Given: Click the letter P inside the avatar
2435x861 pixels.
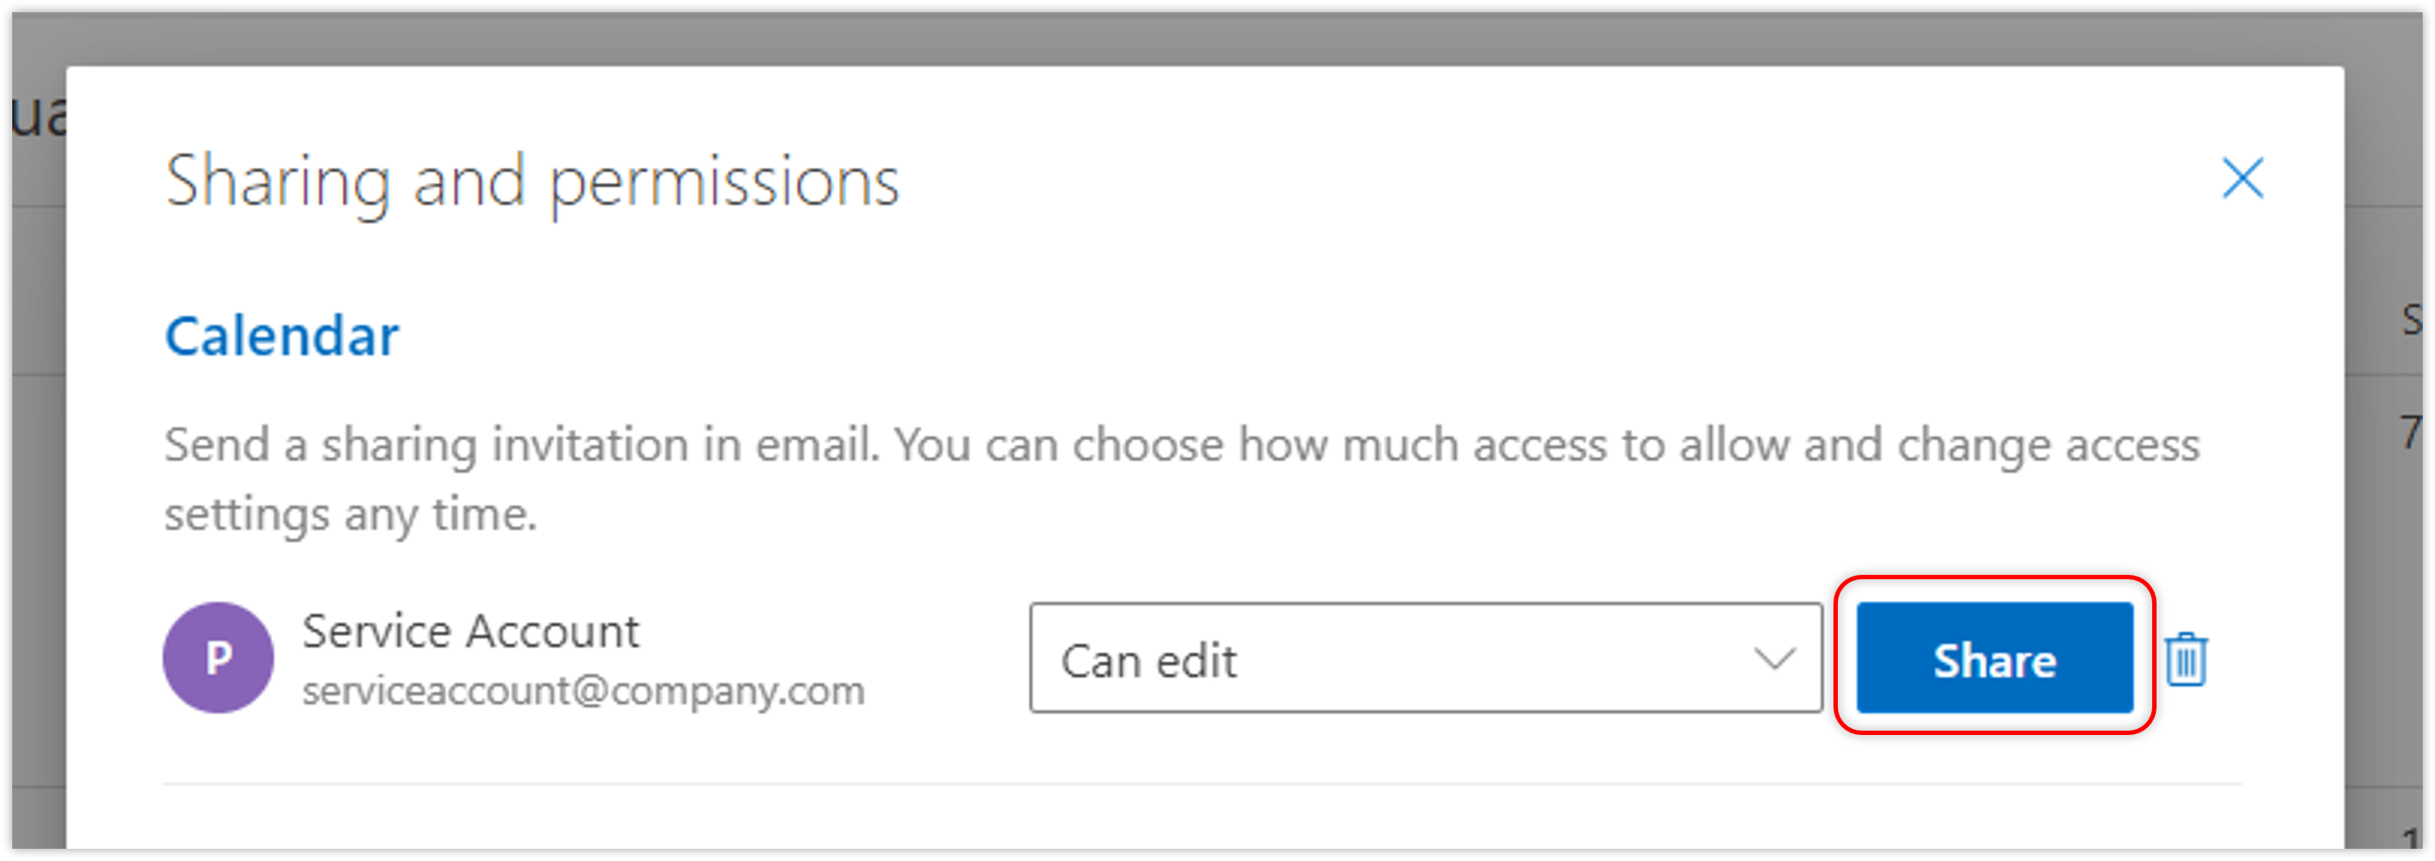Looking at the screenshot, I should pos(218,659).
